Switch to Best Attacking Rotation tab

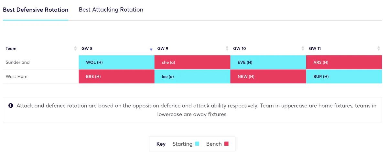click(x=111, y=10)
